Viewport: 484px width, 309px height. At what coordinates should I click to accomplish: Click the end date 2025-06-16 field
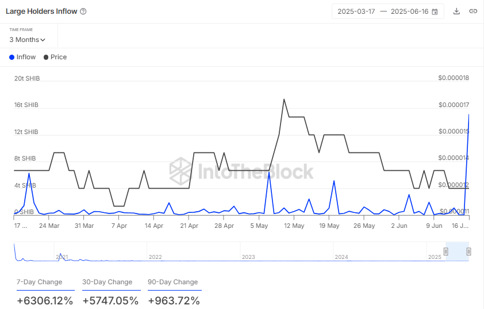[409, 12]
